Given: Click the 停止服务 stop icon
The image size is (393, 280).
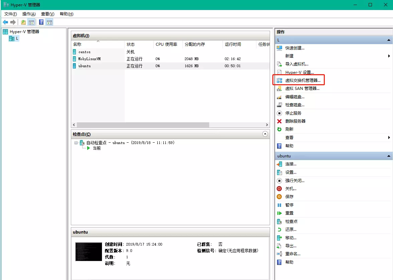Looking at the screenshot, I should point(279,113).
